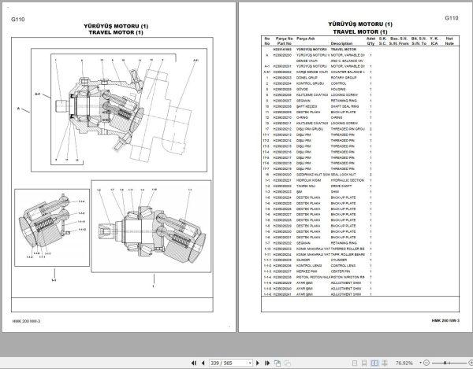Click the Description column header
Image resolution: width=473 pixels, height=369 pixels.
pos(341,43)
